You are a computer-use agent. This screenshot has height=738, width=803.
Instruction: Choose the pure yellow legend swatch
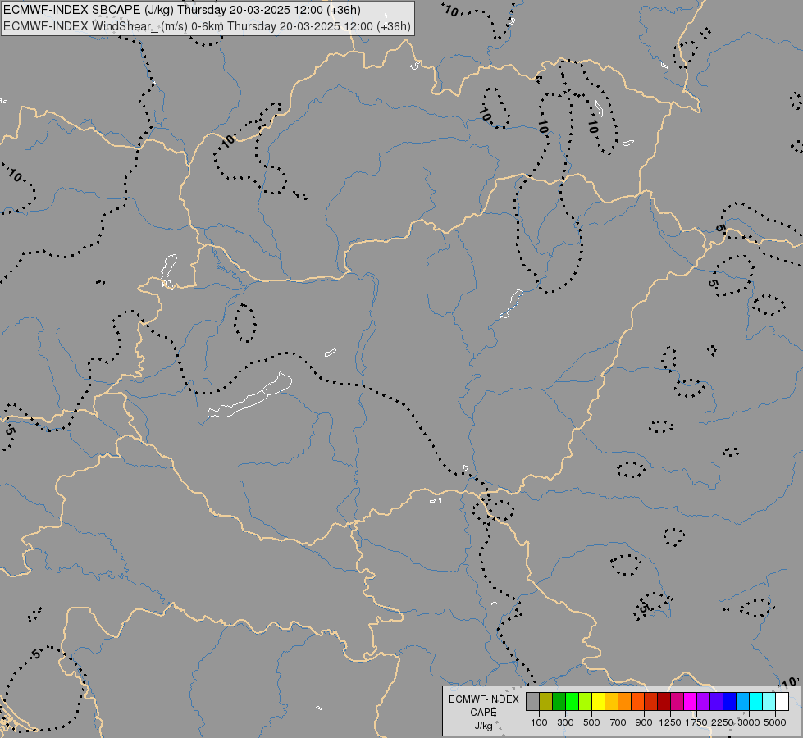[598, 702]
